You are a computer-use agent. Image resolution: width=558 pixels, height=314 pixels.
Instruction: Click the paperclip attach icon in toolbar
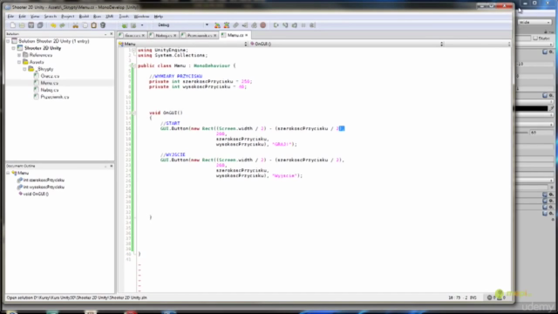[235, 25]
